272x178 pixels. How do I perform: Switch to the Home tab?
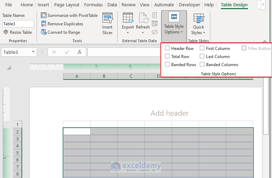point(27,5)
